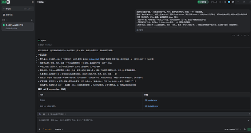Open the Agent mode selector dropdown

tap(59, 129)
